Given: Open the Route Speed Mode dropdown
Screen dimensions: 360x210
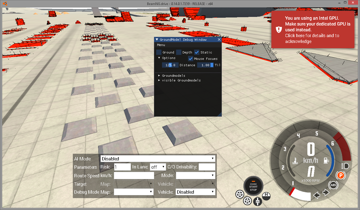Looking at the screenshot, I should point(196,175).
